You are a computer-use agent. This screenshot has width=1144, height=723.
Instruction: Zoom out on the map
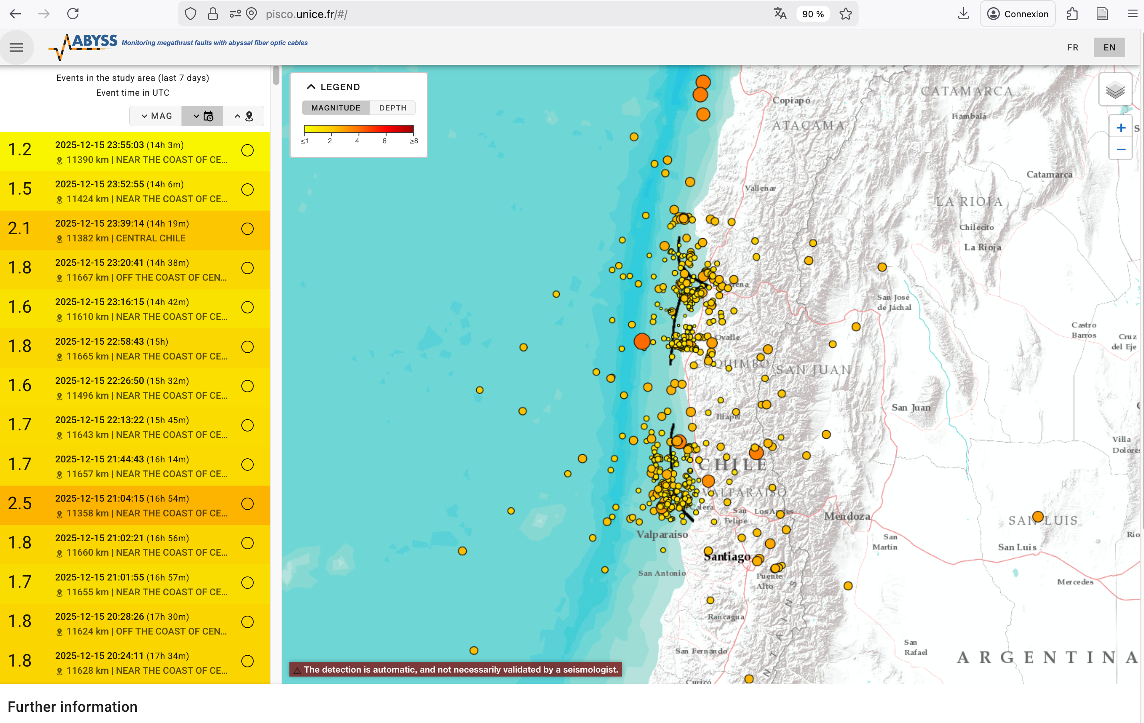click(1121, 150)
